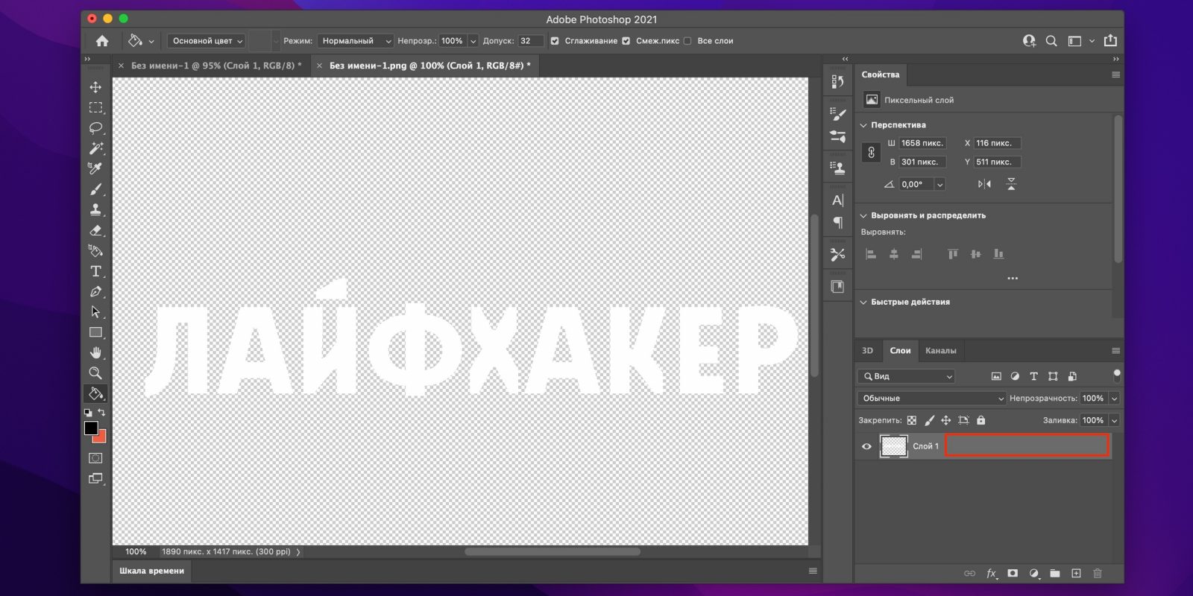1193x596 pixels.
Task: Switch to Без имени-1 @ 95% tab
Action: tap(216, 66)
